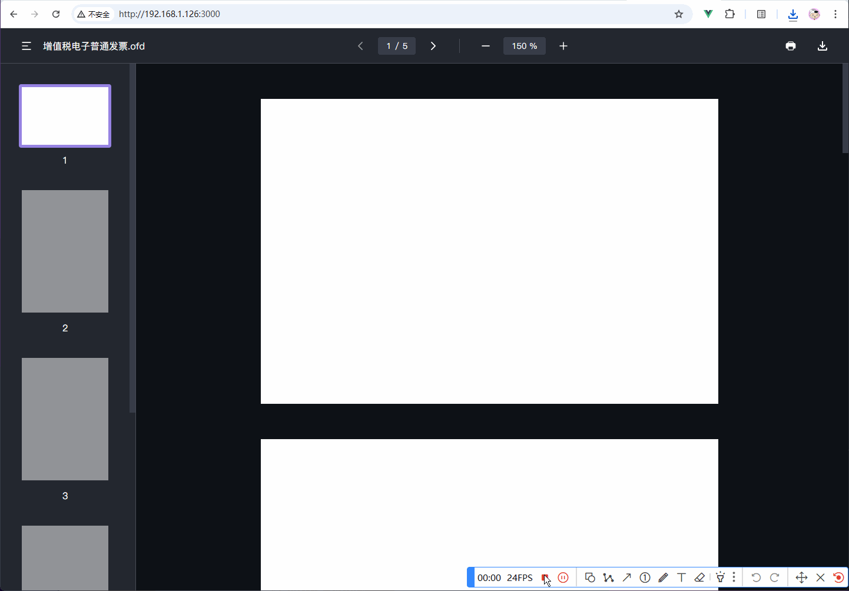Select the eraser tool

[x=699, y=577]
